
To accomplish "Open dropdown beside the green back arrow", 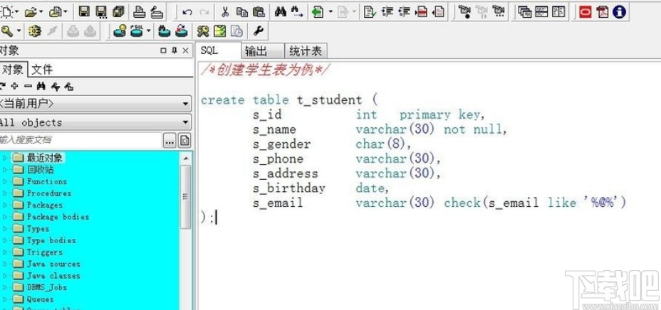I will (330, 13).
